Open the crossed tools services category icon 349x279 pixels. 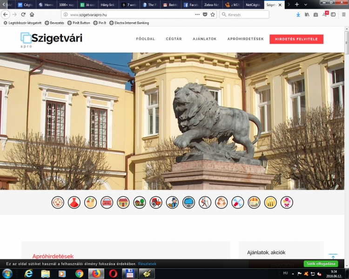pyautogui.click(x=238, y=202)
